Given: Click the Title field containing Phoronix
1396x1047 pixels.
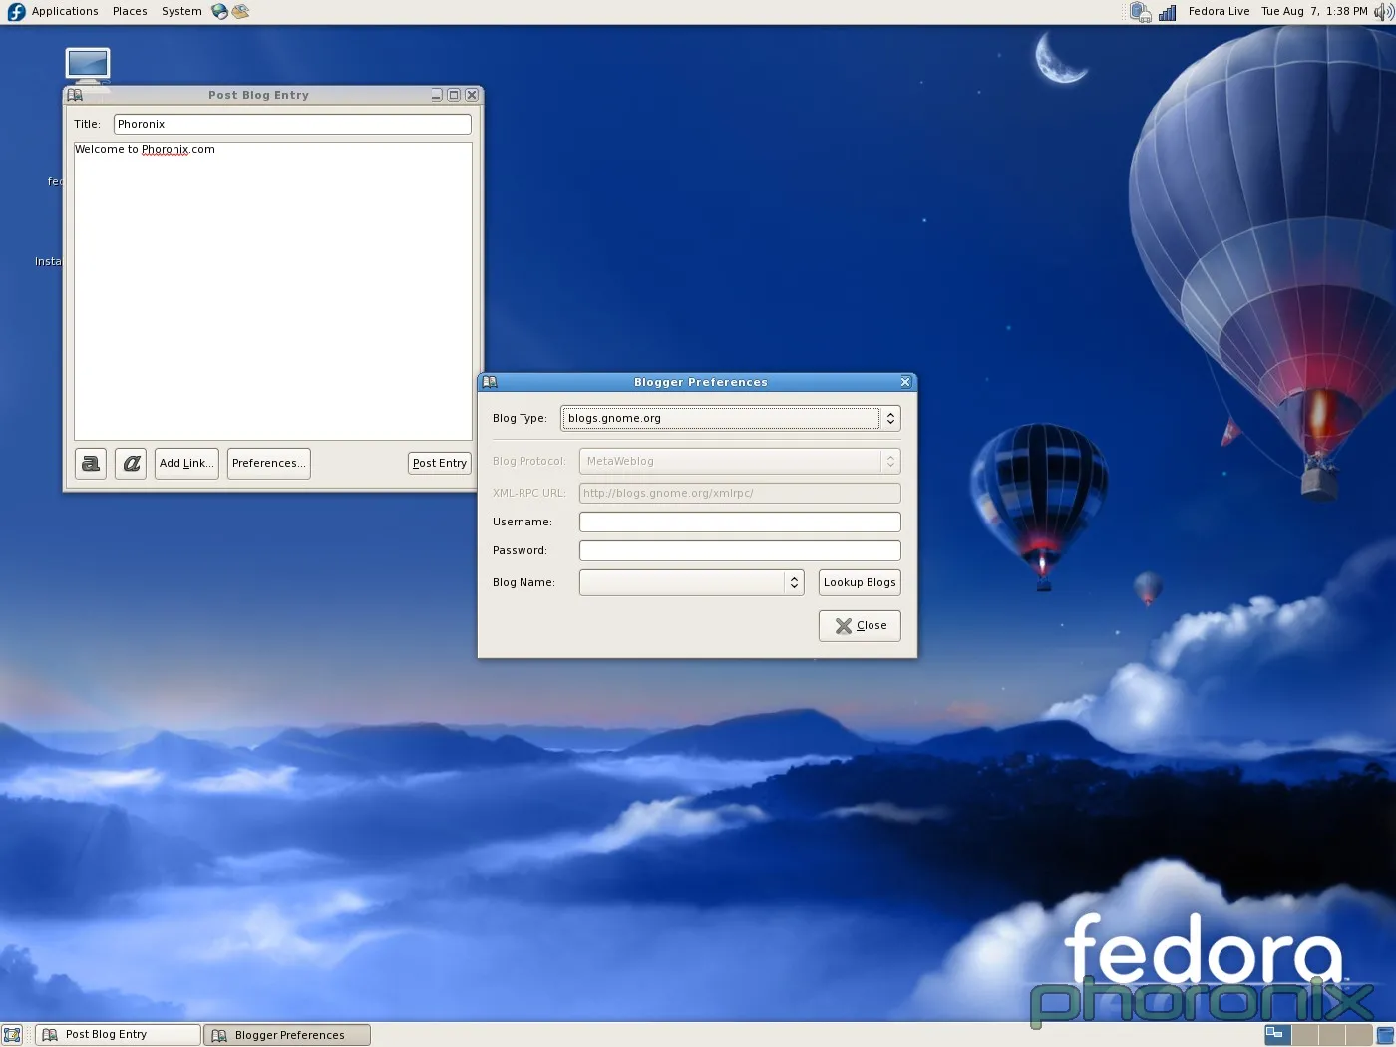Looking at the screenshot, I should [292, 124].
